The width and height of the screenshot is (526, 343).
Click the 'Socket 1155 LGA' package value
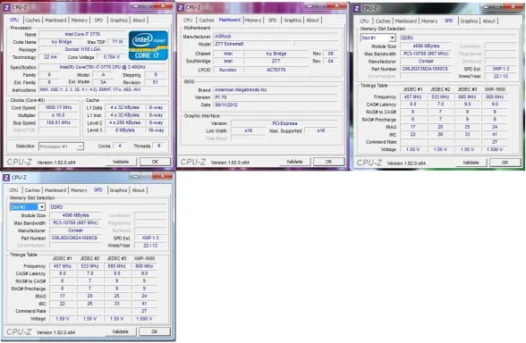82,49
